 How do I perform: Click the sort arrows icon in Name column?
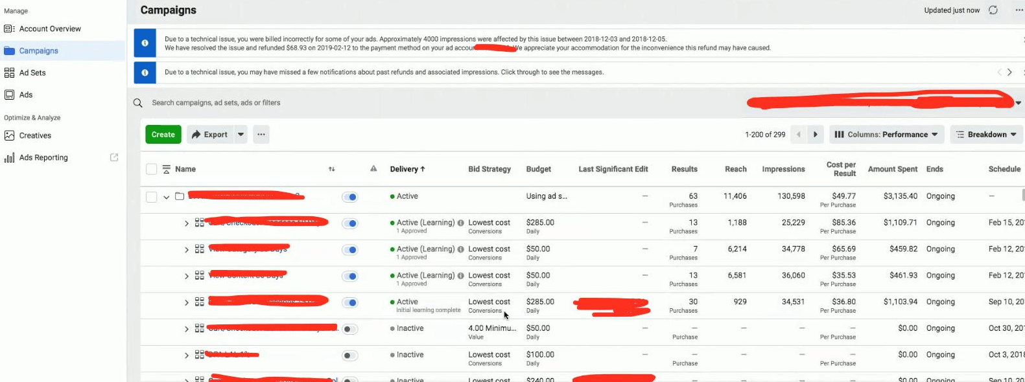(x=331, y=170)
